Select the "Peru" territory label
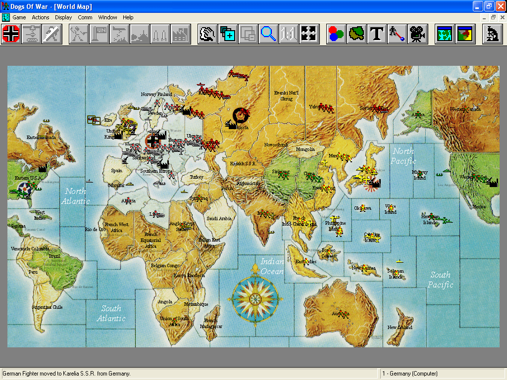The height and width of the screenshot is (380, 507). click(x=33, y=272)
